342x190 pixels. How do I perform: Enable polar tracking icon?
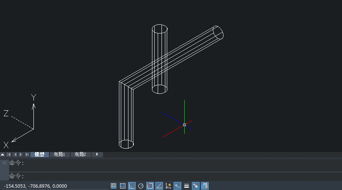point(141,186)
